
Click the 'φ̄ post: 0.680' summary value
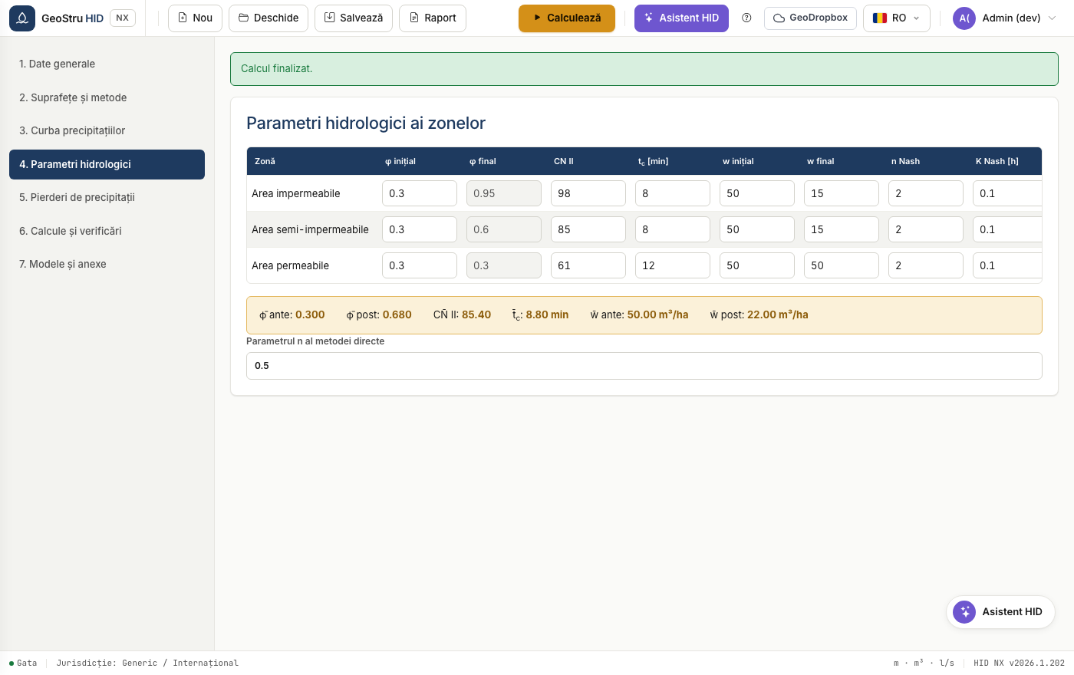(x=379, y=314)
